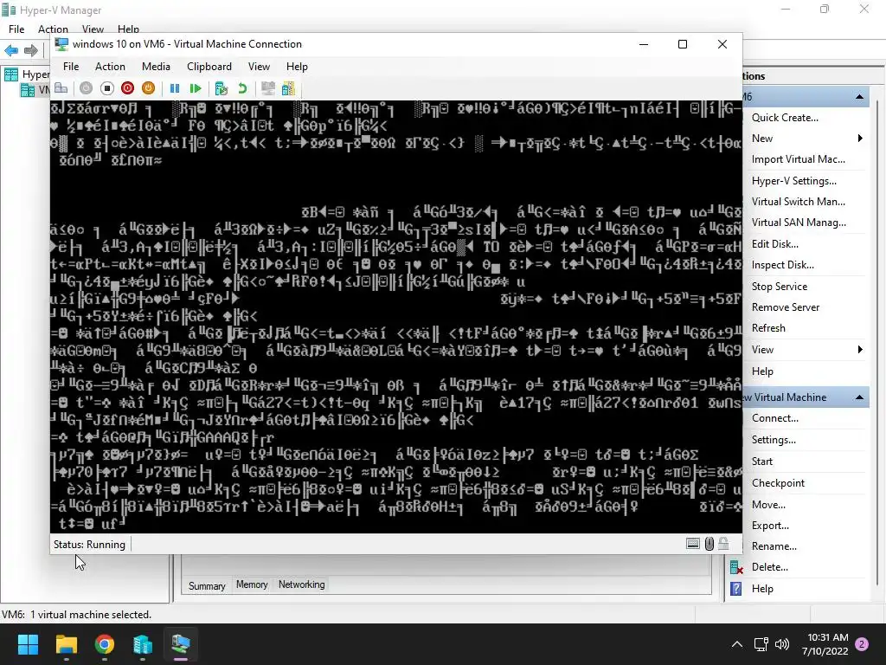Open Hyper-V Manager Action menu
Screen dimensions: 886x665
tap(53, 29)
